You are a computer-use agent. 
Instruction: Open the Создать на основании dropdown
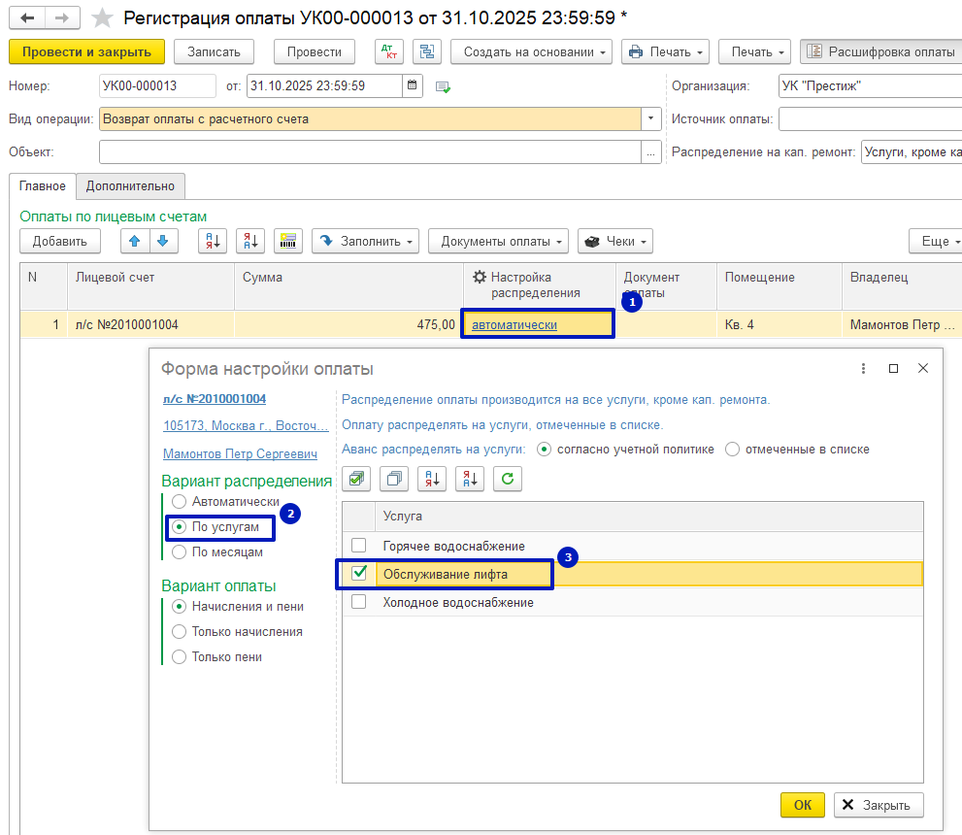(x=534, y=51)
